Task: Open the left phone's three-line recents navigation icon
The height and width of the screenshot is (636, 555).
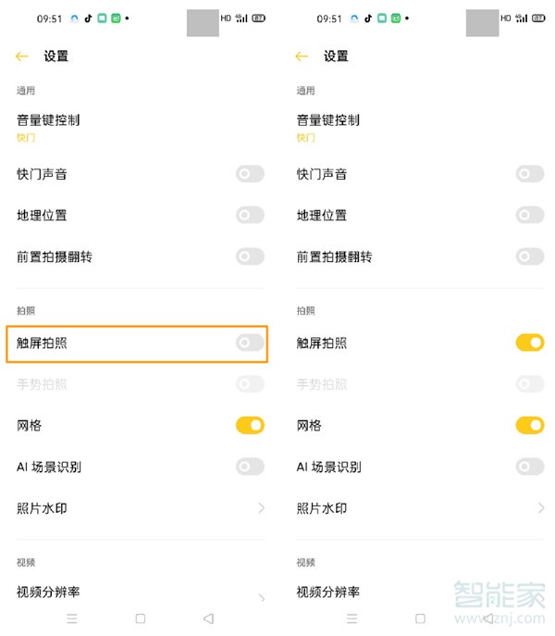Action: coord(73,618)
